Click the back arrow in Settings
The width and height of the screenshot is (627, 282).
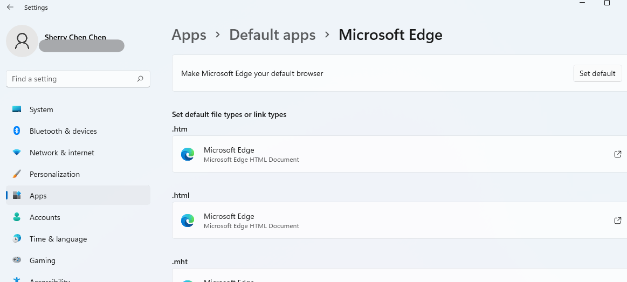point(10,8)
